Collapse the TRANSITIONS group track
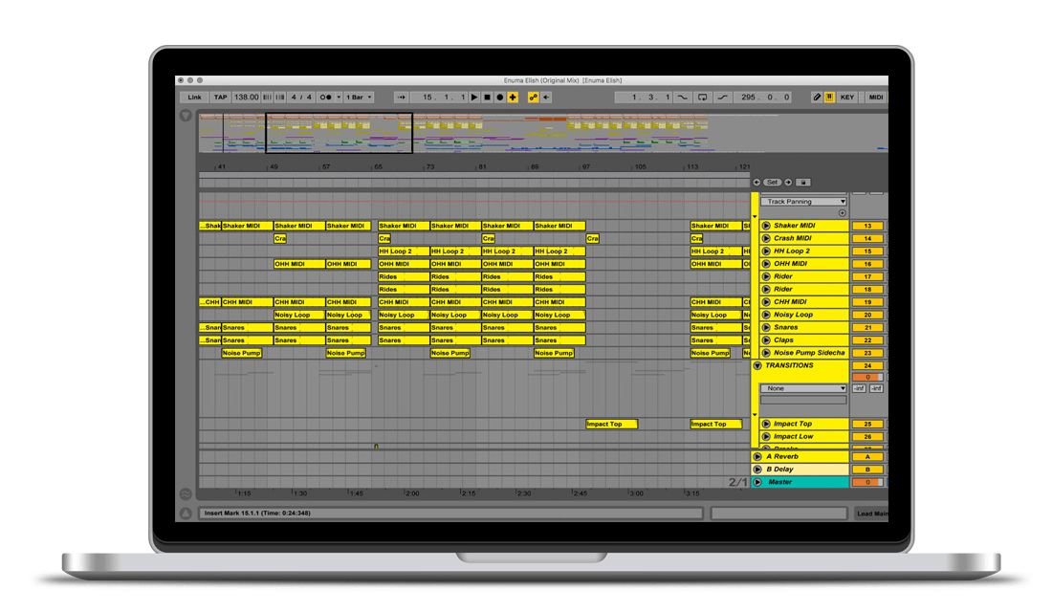The width and height of the screenshot is (1052, 612). pos(757,365)
